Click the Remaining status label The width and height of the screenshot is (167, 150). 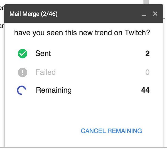click(x=54, y=90)
